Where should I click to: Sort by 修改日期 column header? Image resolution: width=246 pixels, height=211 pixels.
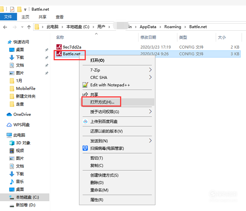pyautogui.click(x=148, y=37)
